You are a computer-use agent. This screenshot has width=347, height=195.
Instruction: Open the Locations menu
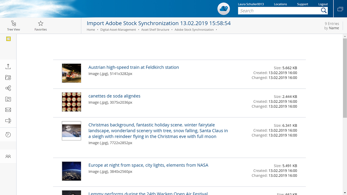click(280, 4)
